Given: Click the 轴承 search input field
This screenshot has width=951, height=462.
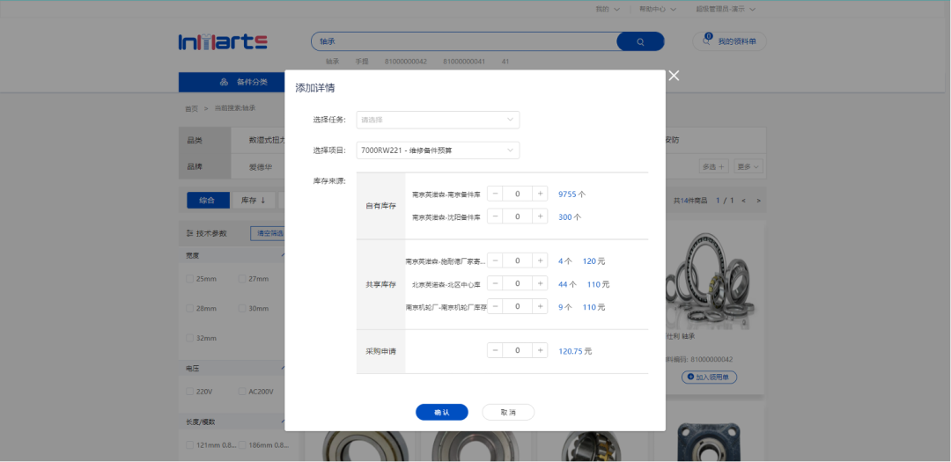Looking at the screenshot, I should 464,41.
